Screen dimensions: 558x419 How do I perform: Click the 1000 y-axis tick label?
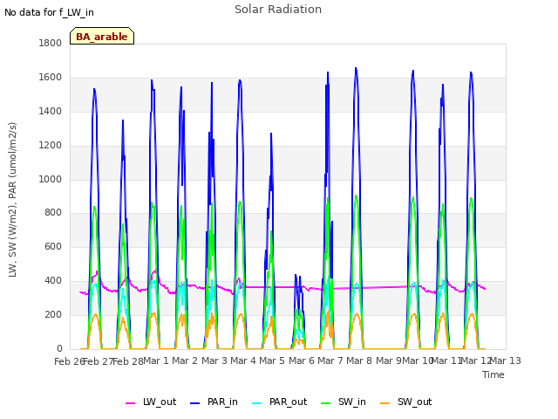(51, 179)
